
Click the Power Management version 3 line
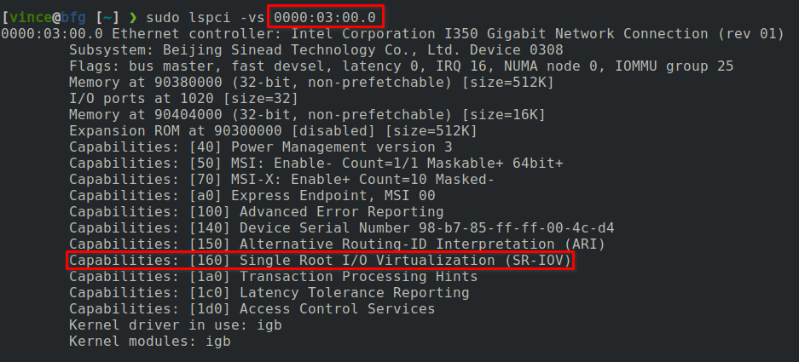coord(260,147)
